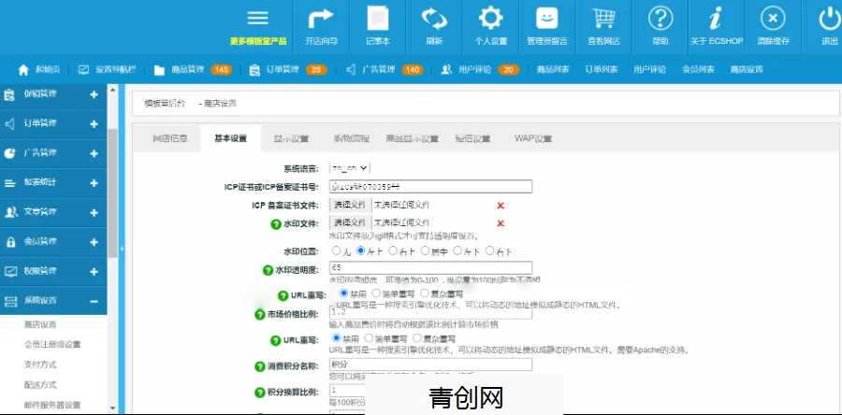Image resolution: width=842 pixels, height=415 pixels.
Task: Show help for 水印文件 green icon
Action: point(275,224)
